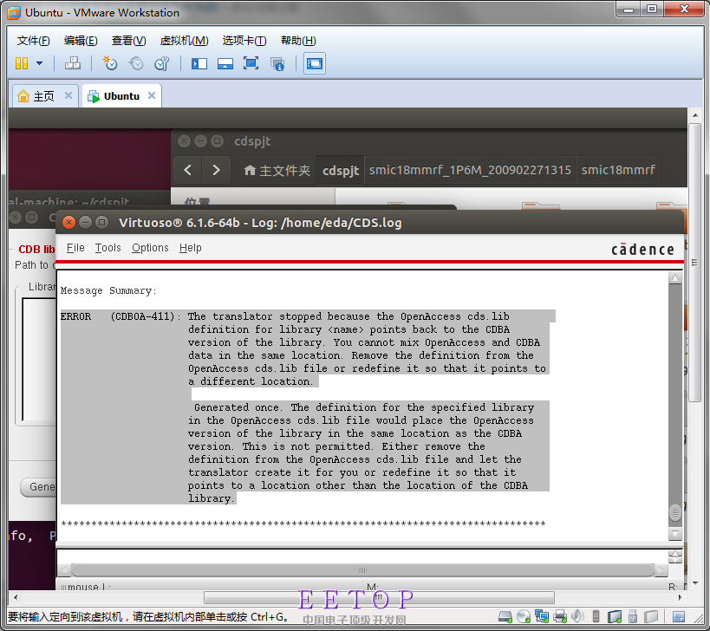Enter full screen mode icon
Image resolution: width=710 pixels, height=631 pixels.
pyautogui.click(x=251, y=63)
